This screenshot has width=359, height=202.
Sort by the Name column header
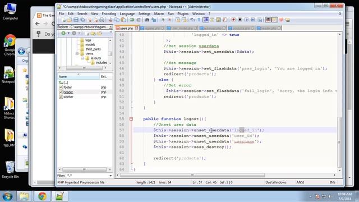tap(79, 76)
